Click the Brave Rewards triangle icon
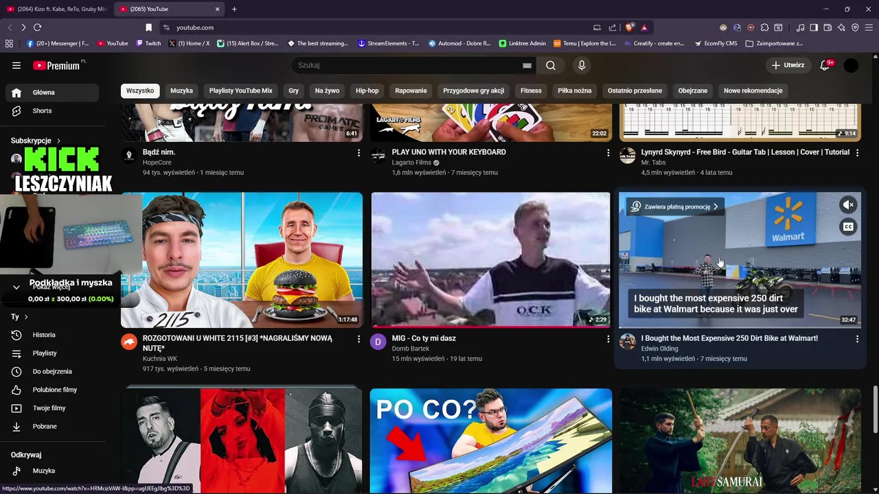Image resolution: width=879 pixels, height=494 pixels. (644, 27)
